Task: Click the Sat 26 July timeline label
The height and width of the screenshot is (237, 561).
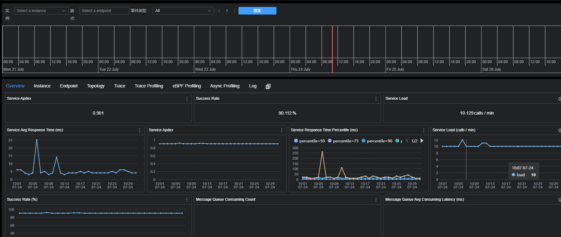Action: click(492, 69)
